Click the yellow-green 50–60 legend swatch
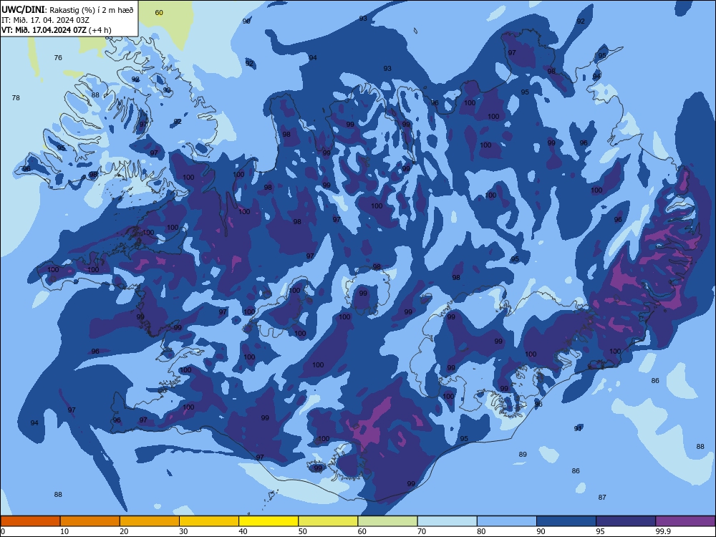Screen dimensions: 716x537 [x=329, y=521]
